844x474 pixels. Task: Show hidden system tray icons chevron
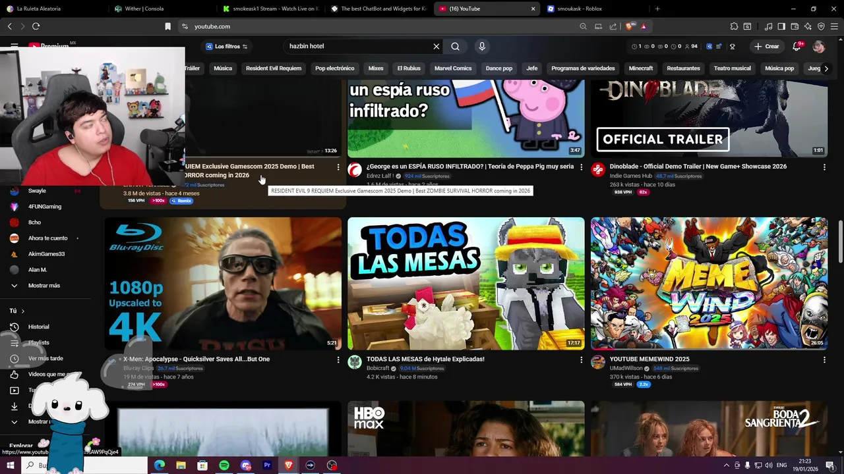[727, 465]
